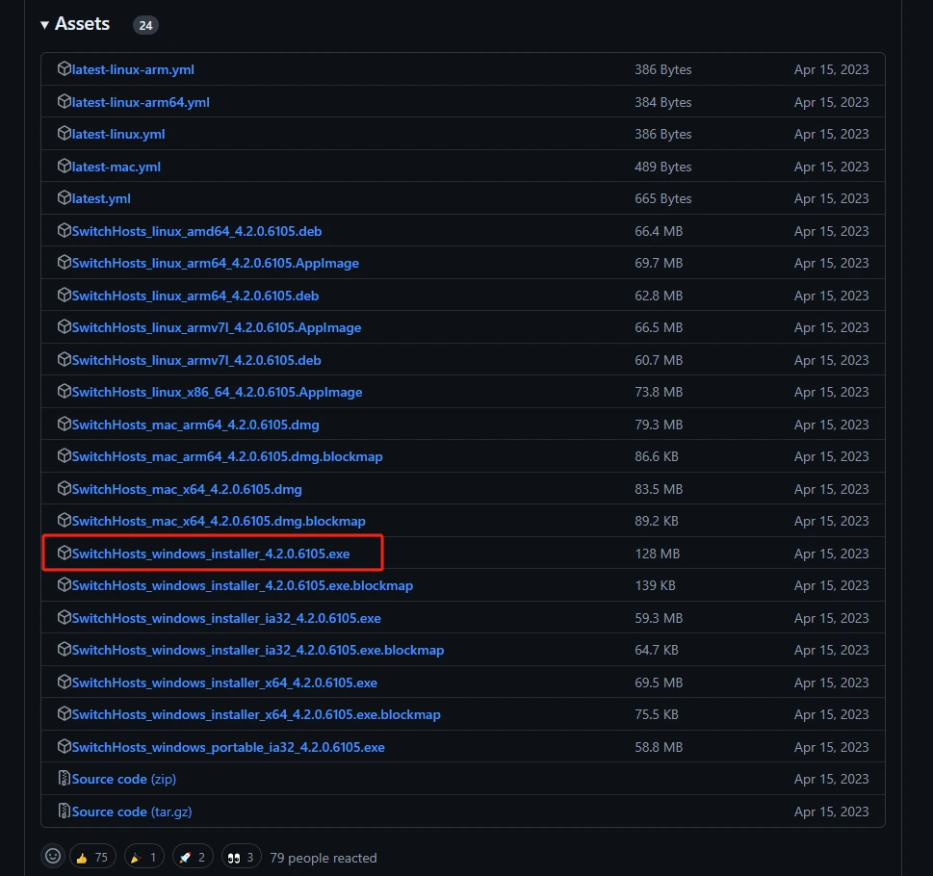
Task: Download SwitchHosts_mac_arm64_4.2.0.6105.dmg
Action: 195,425
